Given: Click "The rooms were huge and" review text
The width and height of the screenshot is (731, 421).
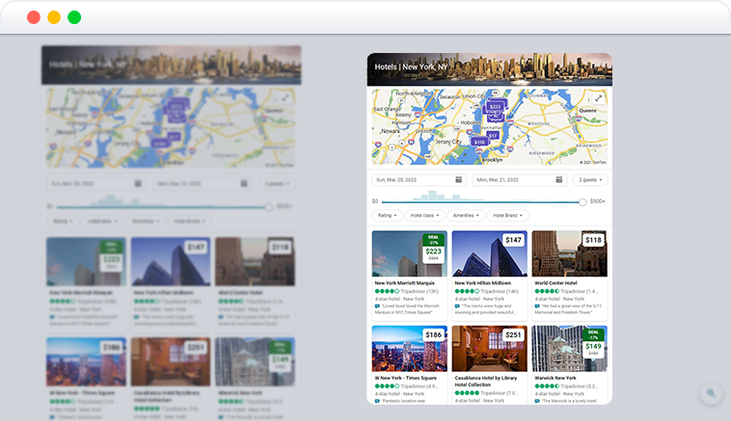Looking at the screenshot, I should point(486,309).
